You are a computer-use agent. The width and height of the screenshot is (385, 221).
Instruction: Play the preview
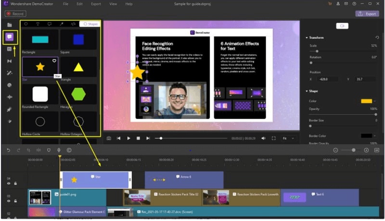click(x=128, y=138)
